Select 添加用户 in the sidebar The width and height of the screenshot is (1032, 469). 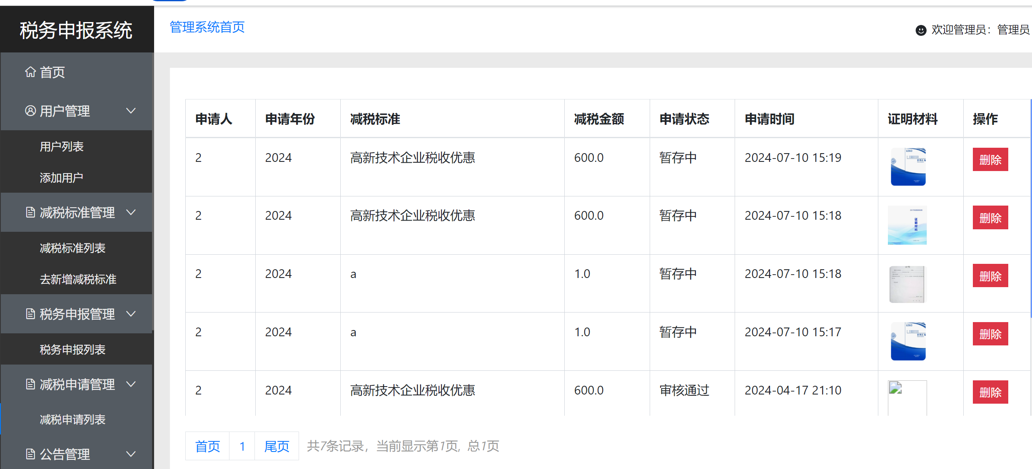(x=61, y=177)
